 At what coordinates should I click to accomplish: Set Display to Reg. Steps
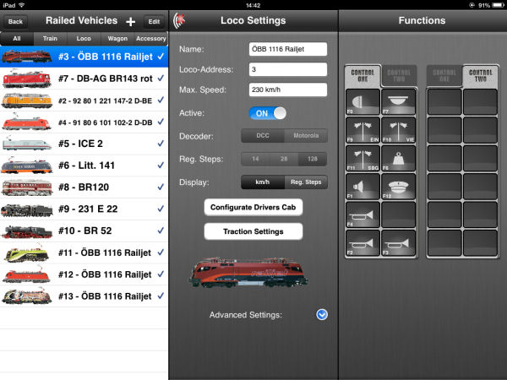tap(306, 182)
